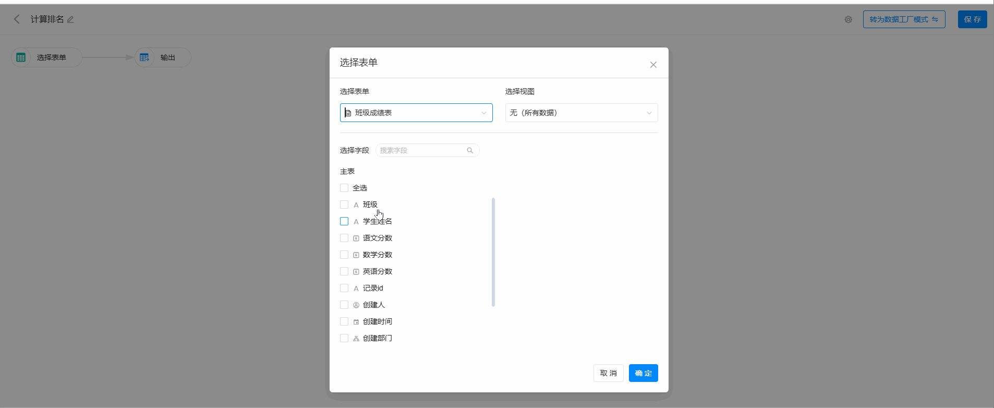The image size is (994, 408).
Task: Check the 全选 checkbox
Action: coord(344,188)
